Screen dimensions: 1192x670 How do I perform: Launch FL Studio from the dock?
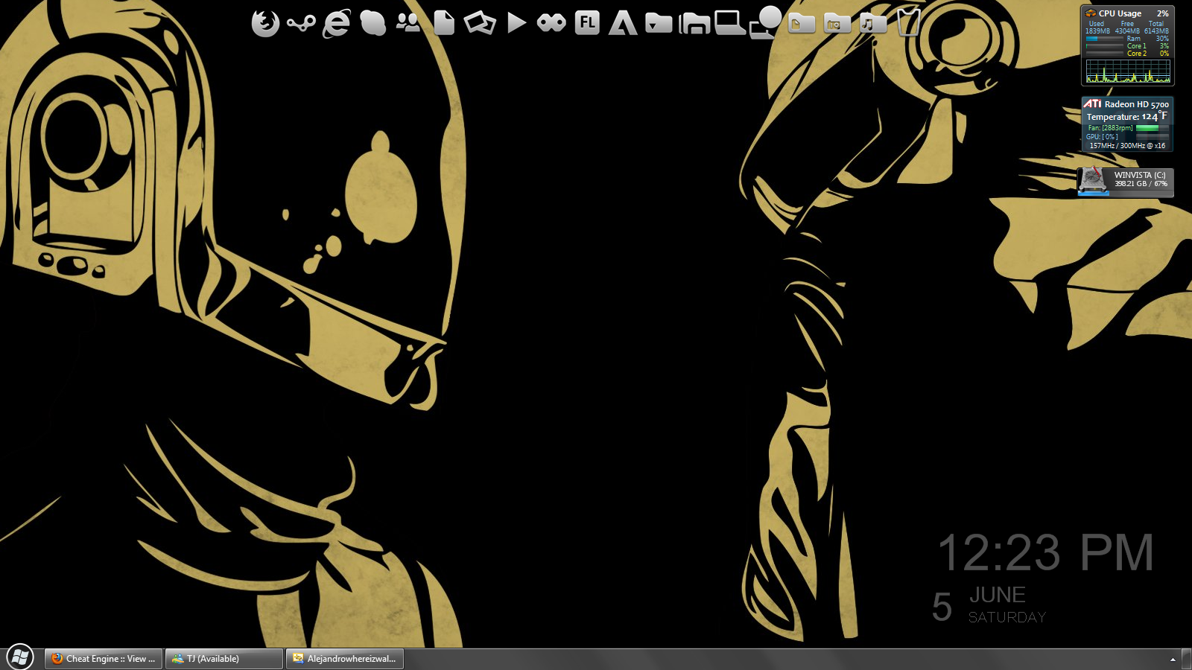588,22
